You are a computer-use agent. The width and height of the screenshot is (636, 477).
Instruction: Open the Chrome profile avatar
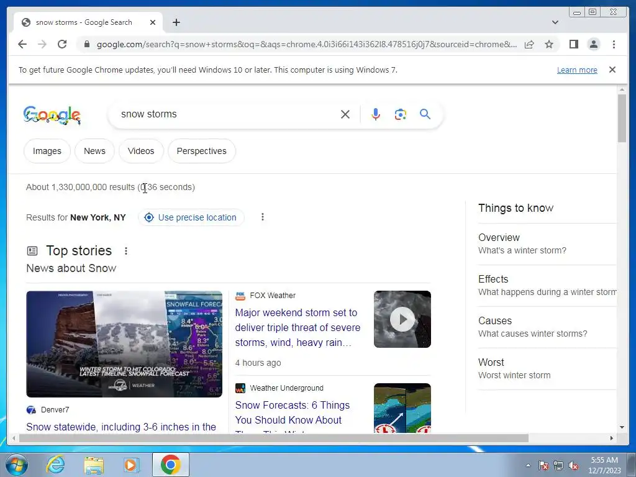593,44
